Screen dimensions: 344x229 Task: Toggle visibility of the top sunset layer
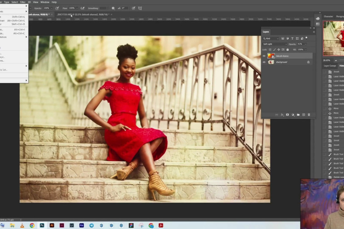pyautogui.click(x=264, y=56)
